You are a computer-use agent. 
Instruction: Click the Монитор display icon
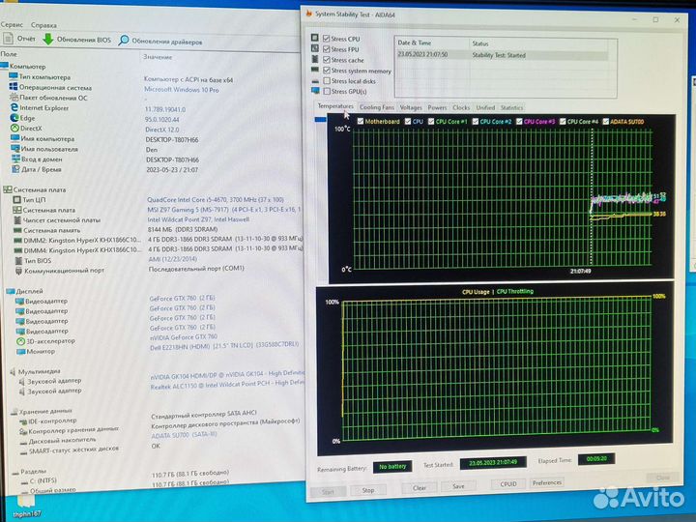[20, 352]
